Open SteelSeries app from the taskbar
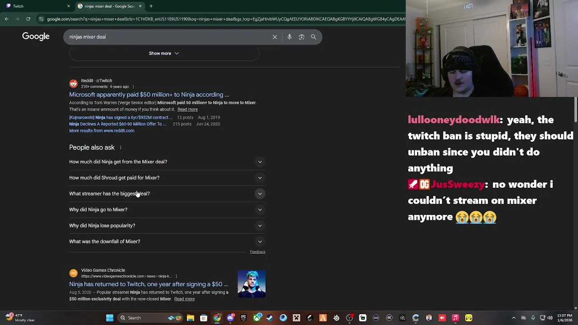The width and height of the screenshot is (578, 325). coord(336,318)
